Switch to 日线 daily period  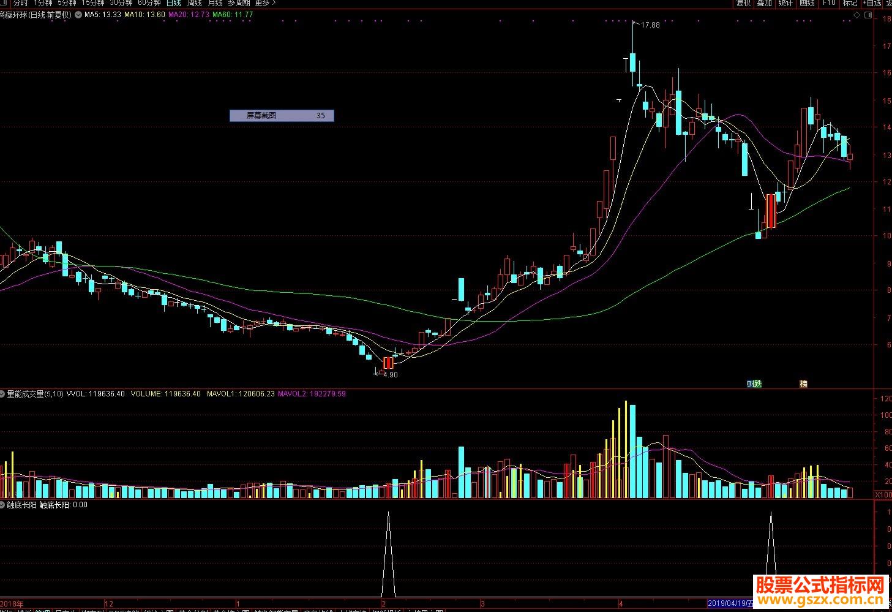click(173, 3)
